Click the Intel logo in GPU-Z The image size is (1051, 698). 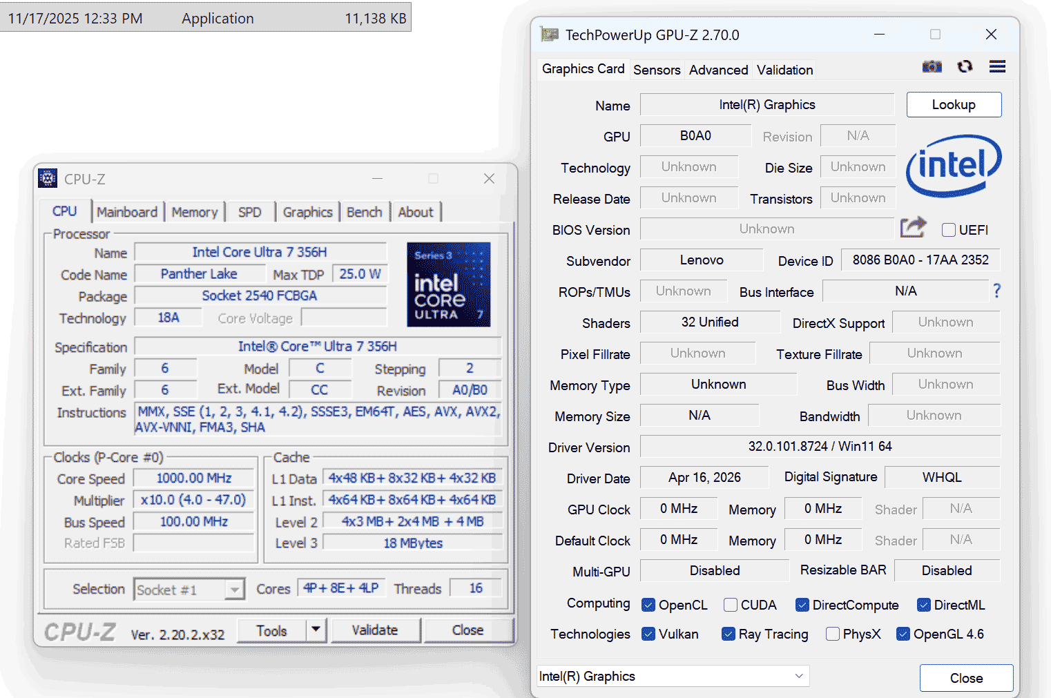[x=954, y=165]
